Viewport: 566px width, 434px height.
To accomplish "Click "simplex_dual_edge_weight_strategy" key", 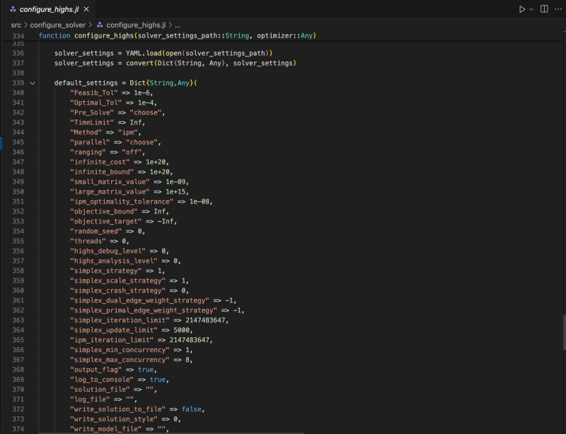I will (139, 300).
